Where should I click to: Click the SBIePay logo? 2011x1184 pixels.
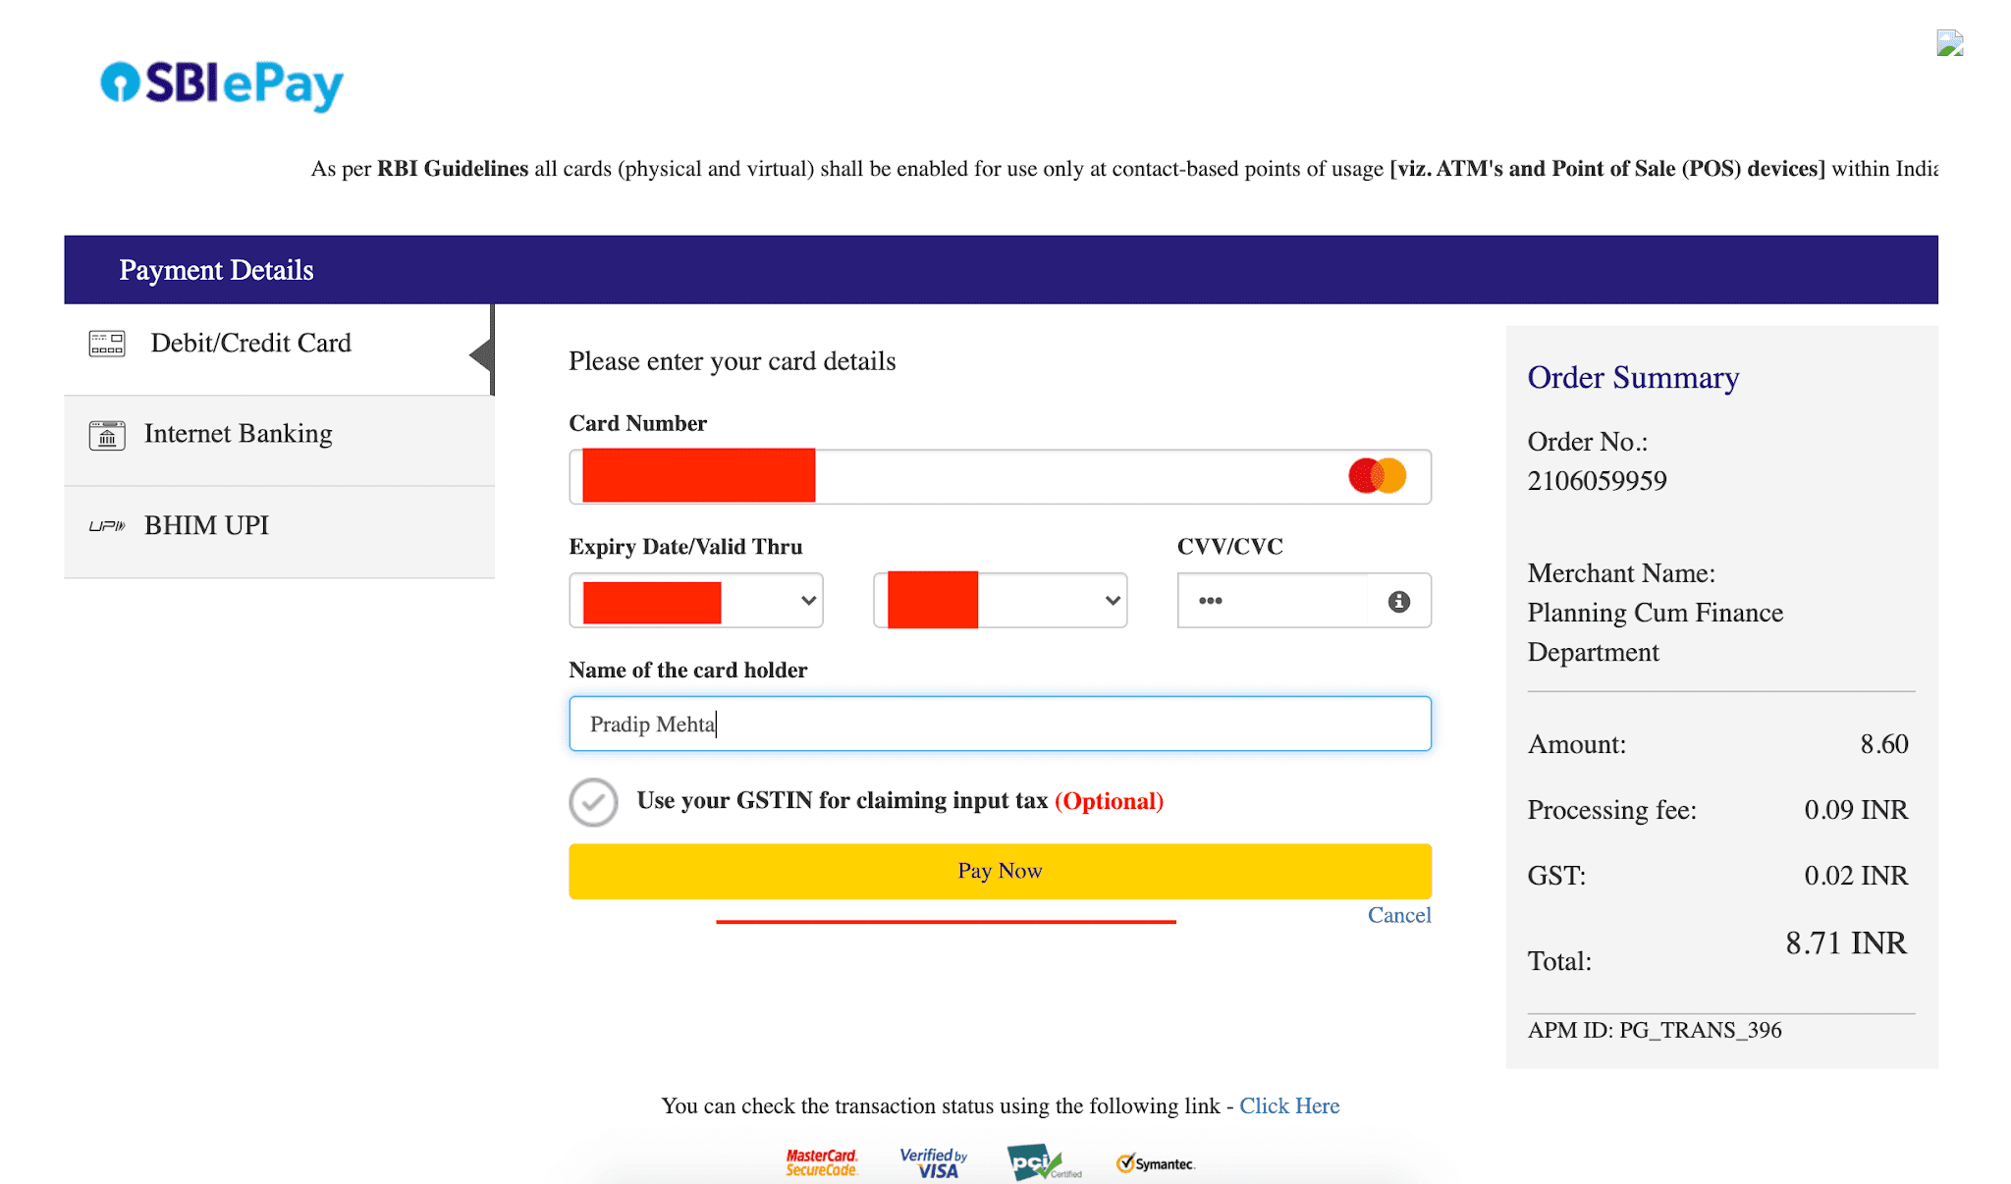222,84
